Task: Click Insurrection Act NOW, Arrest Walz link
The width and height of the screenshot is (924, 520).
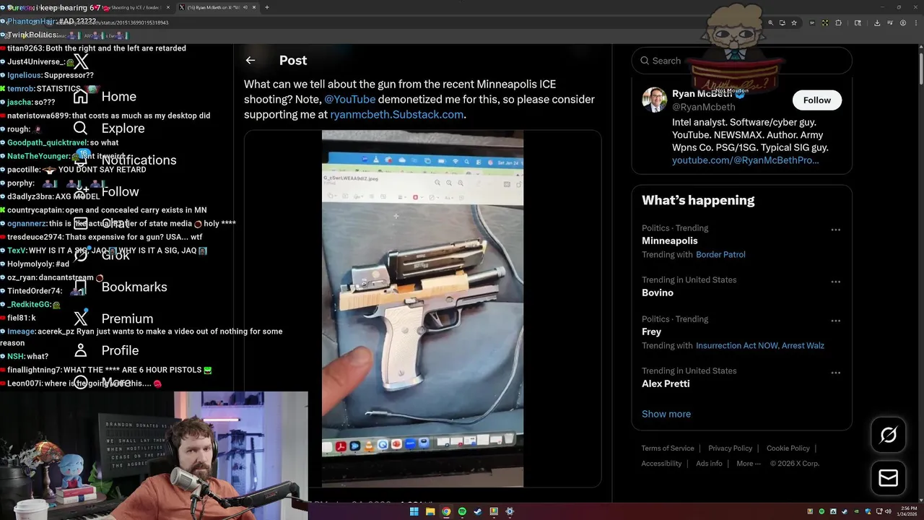Action: point(760,346)
